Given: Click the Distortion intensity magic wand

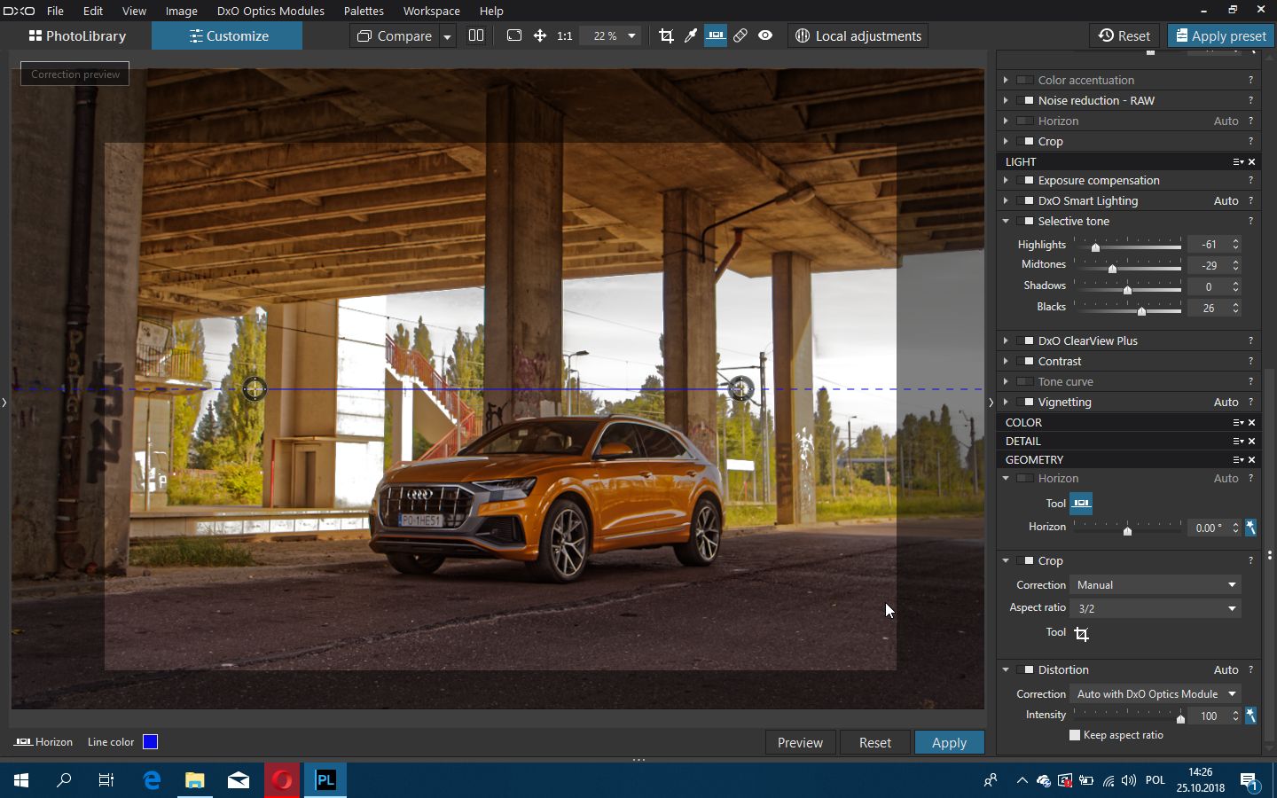Looking at the screenshot, I should [x=1250, y=716].
